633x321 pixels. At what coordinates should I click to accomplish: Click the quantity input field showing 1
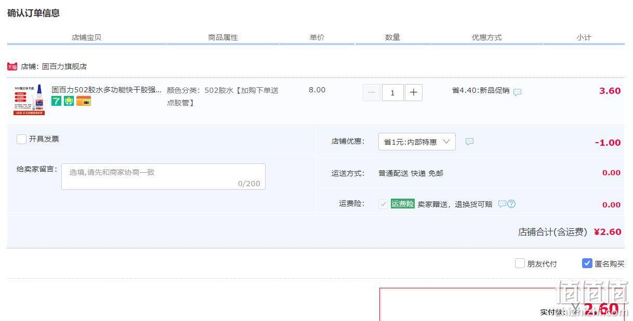click(x=392, y=92)
